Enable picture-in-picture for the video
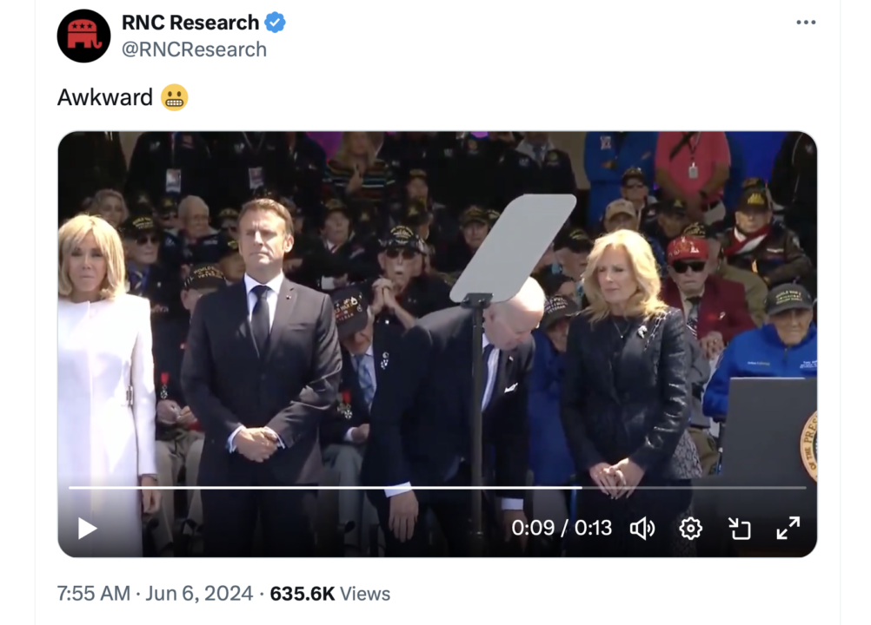 (739, 528)
